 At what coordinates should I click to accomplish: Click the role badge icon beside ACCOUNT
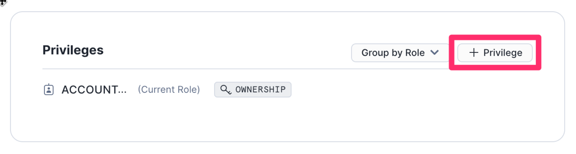(49, 90)
